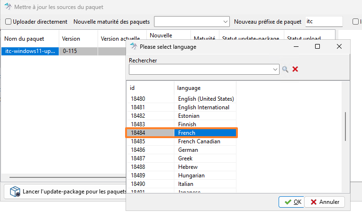
Task: Sort by the language column header
Action: tap(205, 88)
